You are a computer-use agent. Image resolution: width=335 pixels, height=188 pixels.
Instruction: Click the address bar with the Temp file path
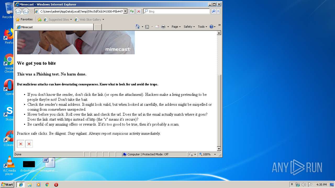point(79,11)
